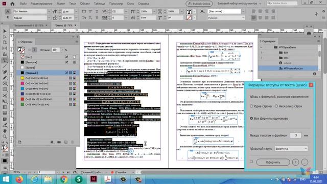327x184 pixels.
Task: Click the Publish Online button
Action: (199, 4)
